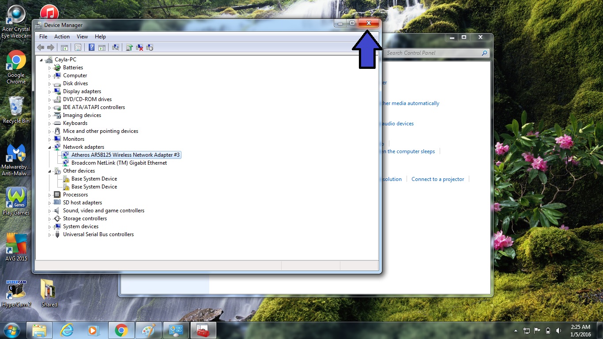The image size is (603, 339).
Task: Expand Sound, video and game controllers
Action: (x=50, y=211)
